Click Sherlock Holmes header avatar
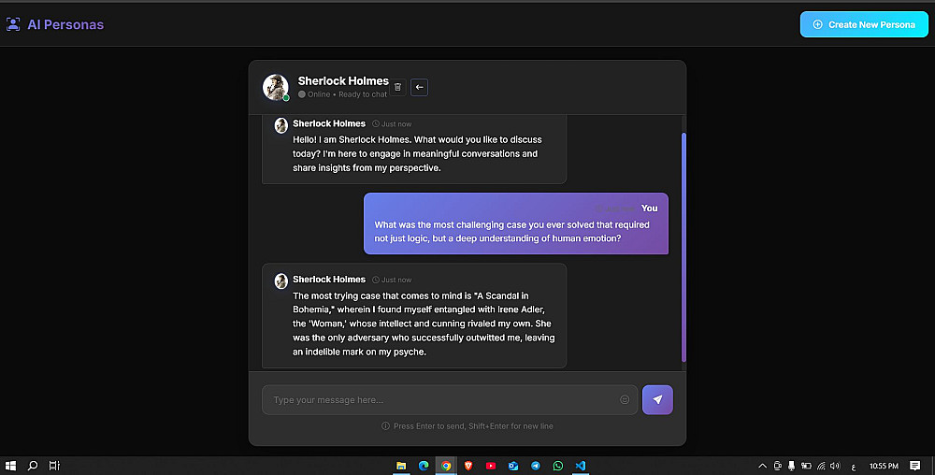Image resolution: width=935 pixels, height=475 pixels. click(x=276, y=87)
